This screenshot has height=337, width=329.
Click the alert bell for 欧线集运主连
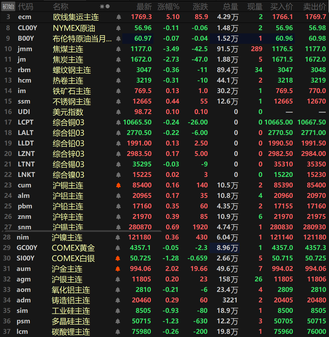pos(118,17)
